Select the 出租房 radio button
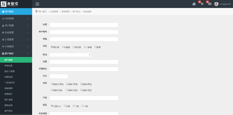 coord(63,47)
